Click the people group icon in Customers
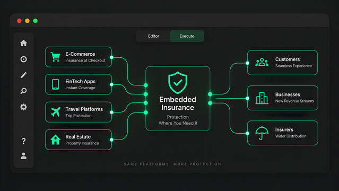Image resolution: width=339 pixels, height=191 pixels. [262, 62]
